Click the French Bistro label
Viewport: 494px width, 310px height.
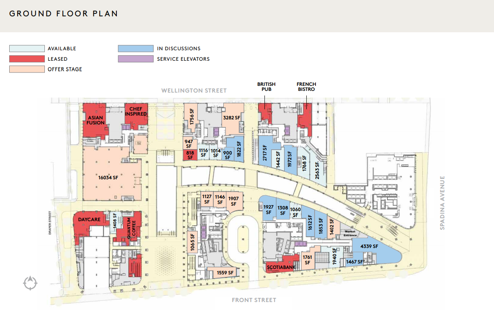[x=306, y=87]
